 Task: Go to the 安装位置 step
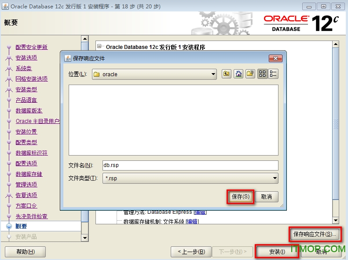click(26, 132)
